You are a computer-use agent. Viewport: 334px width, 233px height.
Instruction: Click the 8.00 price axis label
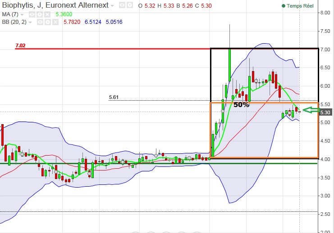click(x=325, y=13)
